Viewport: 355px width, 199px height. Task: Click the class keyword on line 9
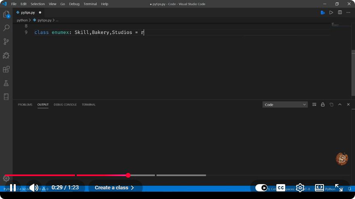[x=42, y=32]
